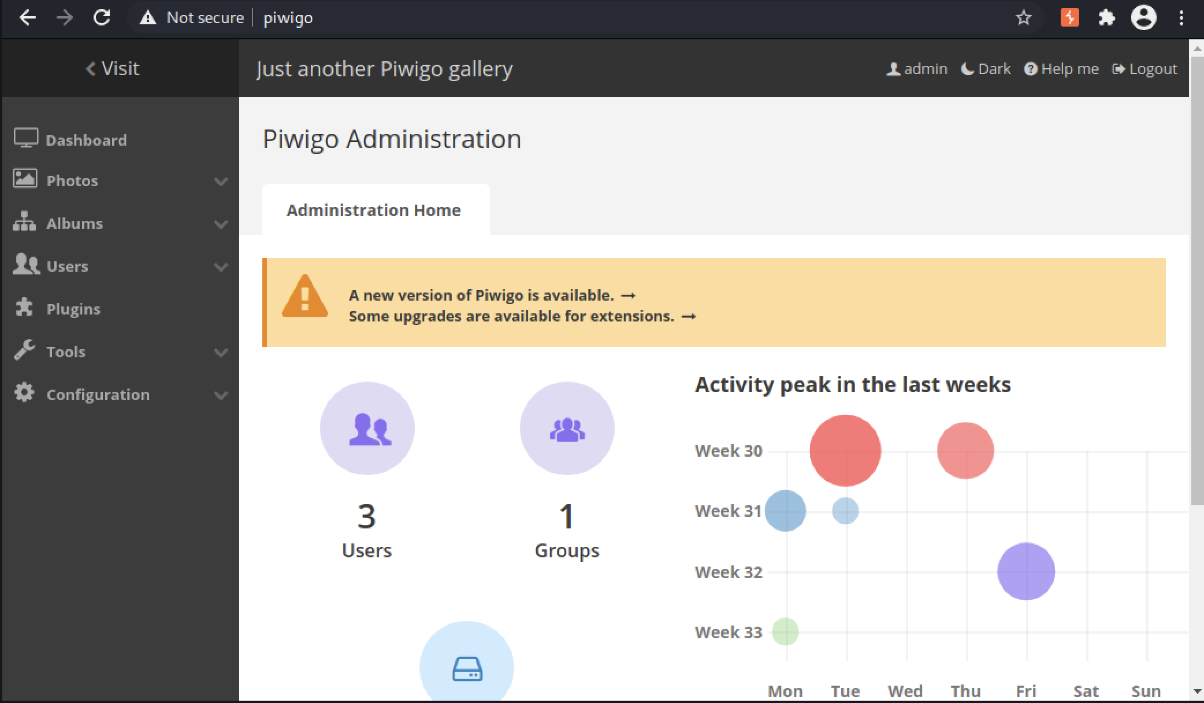
Task: Click the Users people icon in sidebar
Action: (26, 265)
